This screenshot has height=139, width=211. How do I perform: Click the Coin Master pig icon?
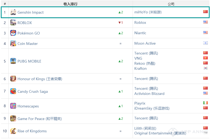pyautogui.click(x=13, y=43)
